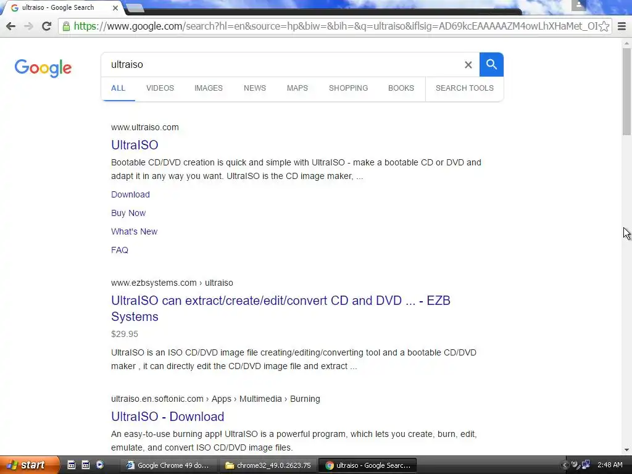Click the network connection tray icon

click(x=586, y=465)
